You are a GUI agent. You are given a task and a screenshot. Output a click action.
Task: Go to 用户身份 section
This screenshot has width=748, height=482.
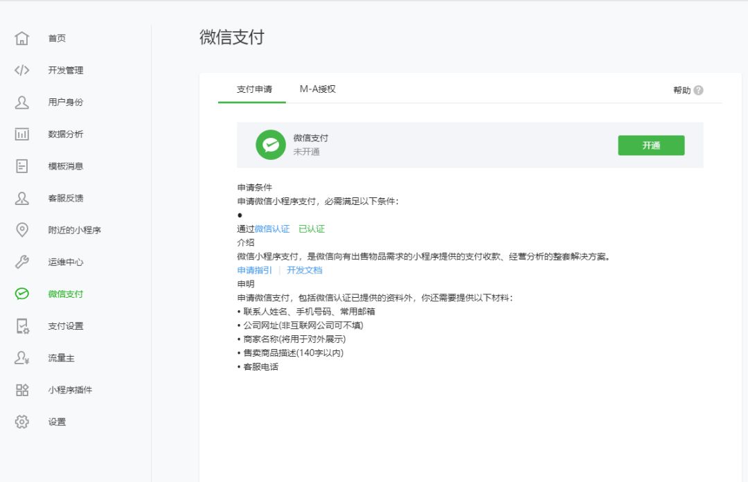point(65,102)
